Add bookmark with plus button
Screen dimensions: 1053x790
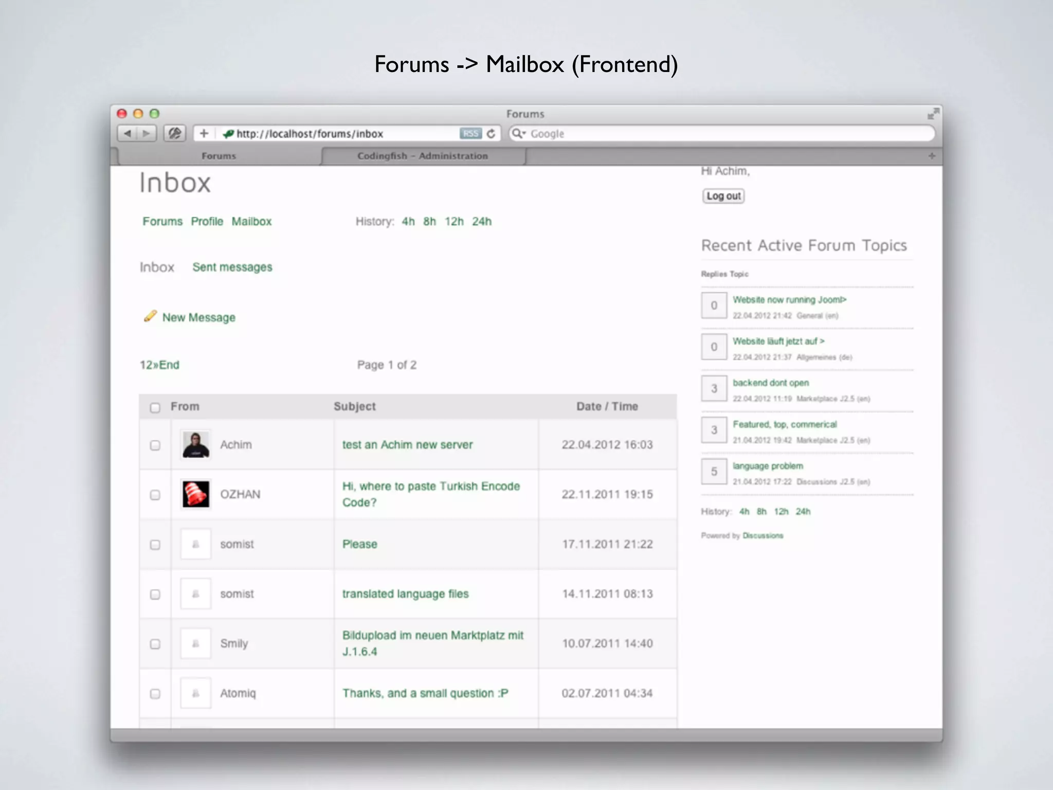(x=204, y=134)
